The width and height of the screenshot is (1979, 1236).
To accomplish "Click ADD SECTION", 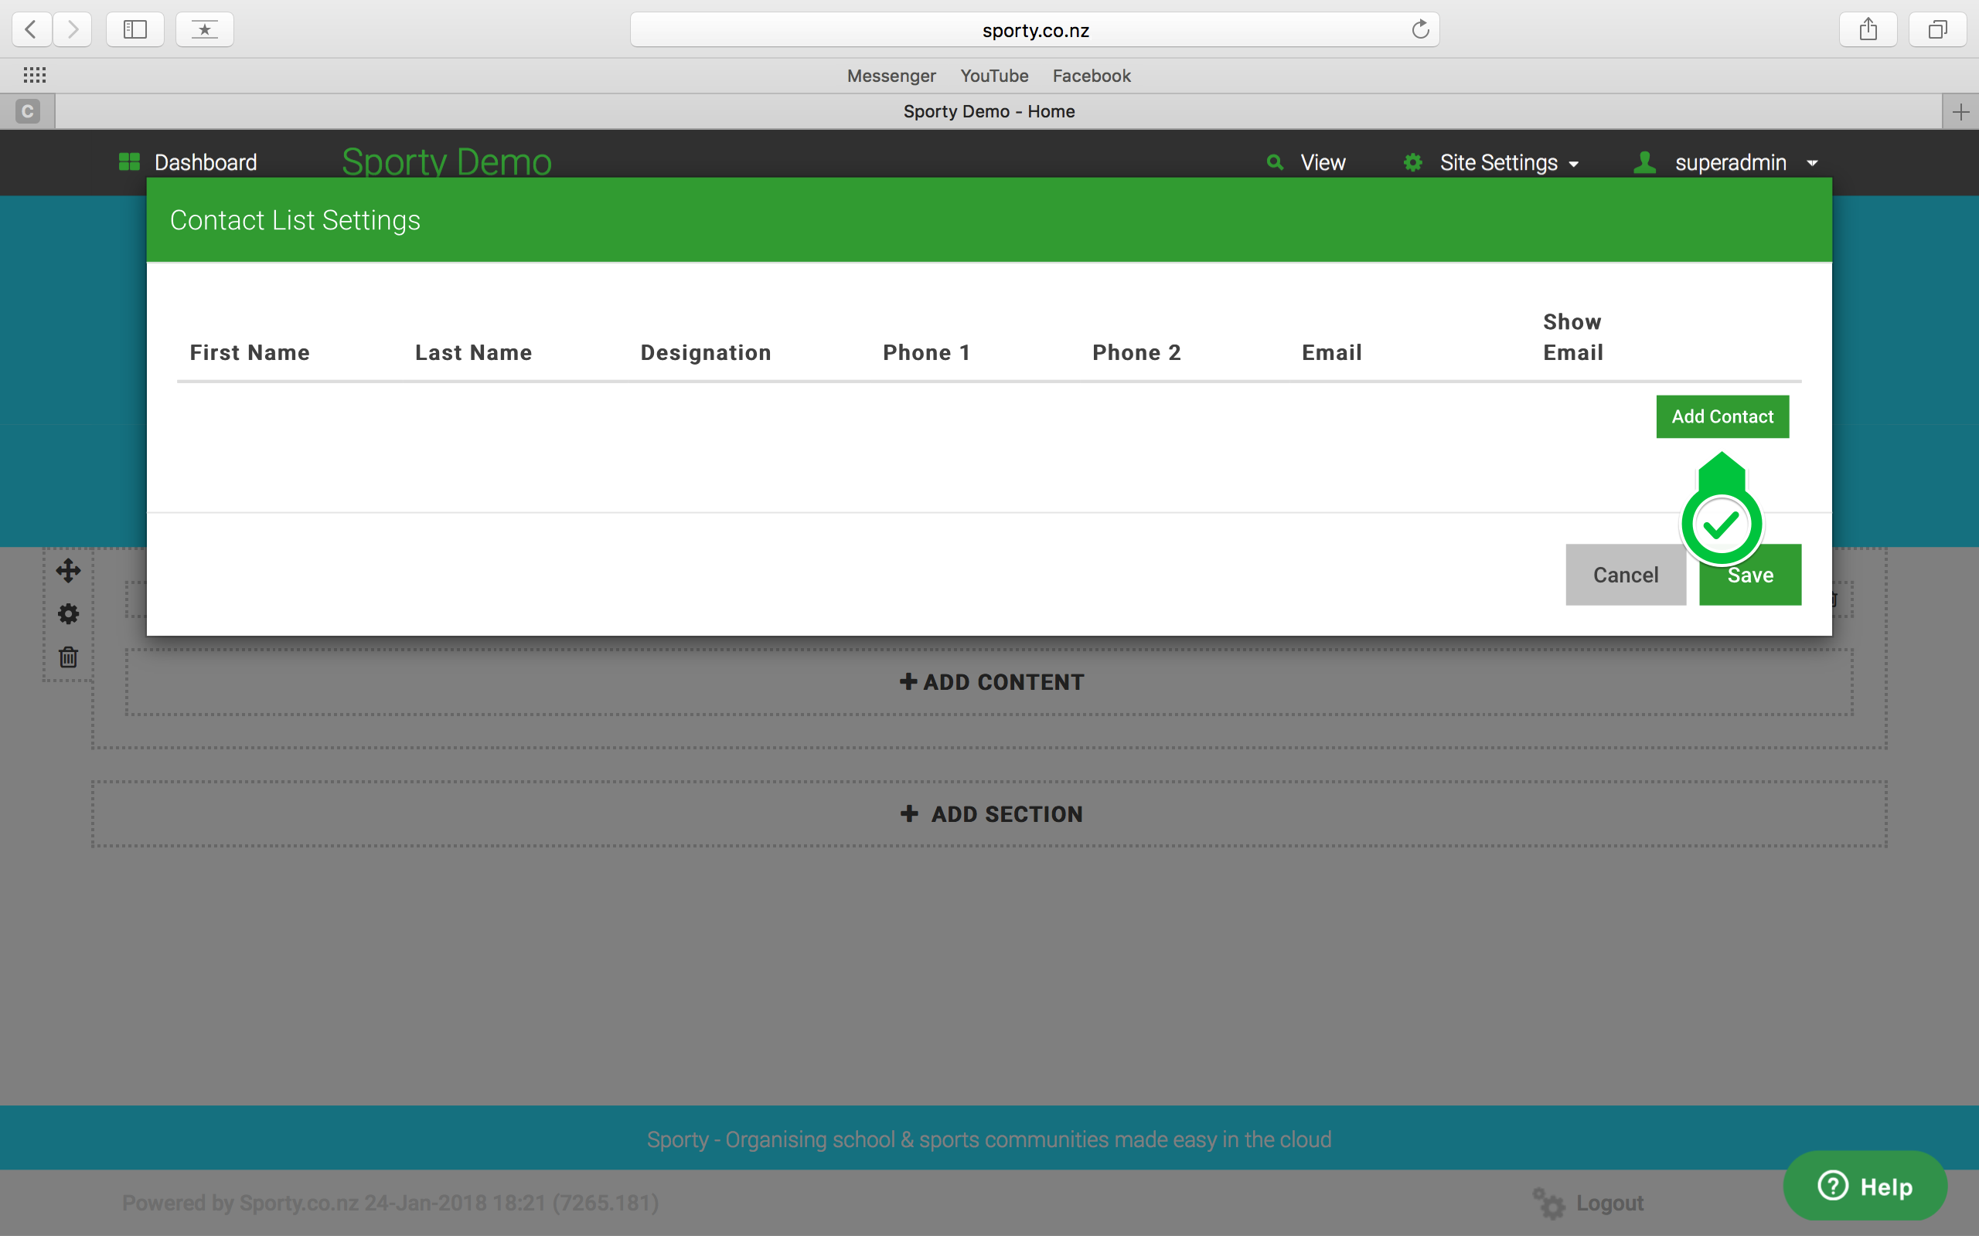I will 990,814.
